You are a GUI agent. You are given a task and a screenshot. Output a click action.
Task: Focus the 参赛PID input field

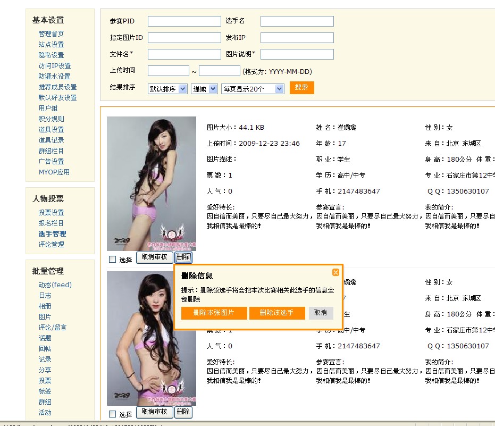pyautogui.click(x=184, y=21)
